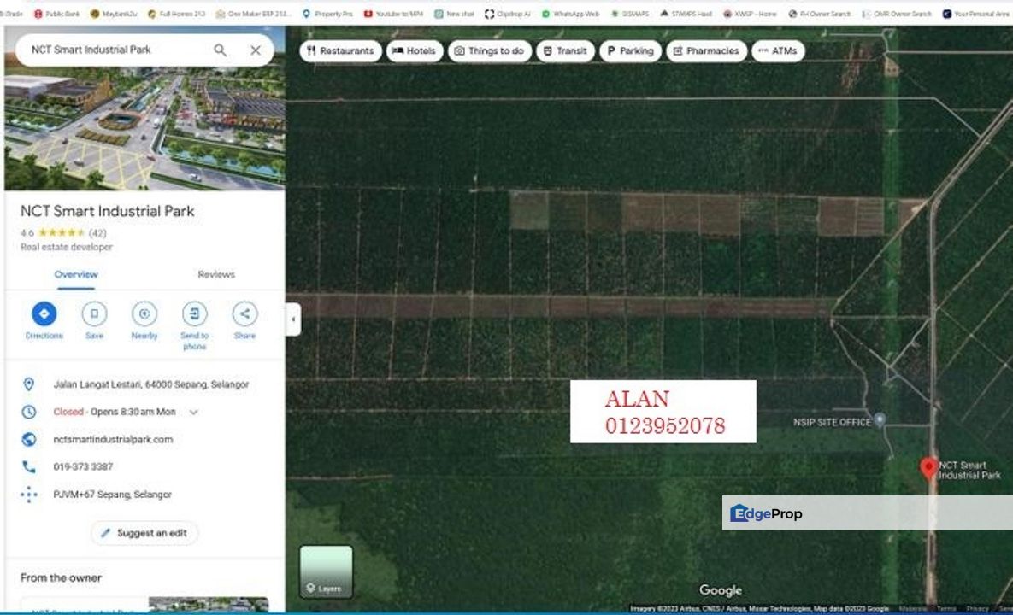The height and width of the screenshot is (615, 1013).
Task: Open the Layers map type thumbnail
Action: point(327,571)
